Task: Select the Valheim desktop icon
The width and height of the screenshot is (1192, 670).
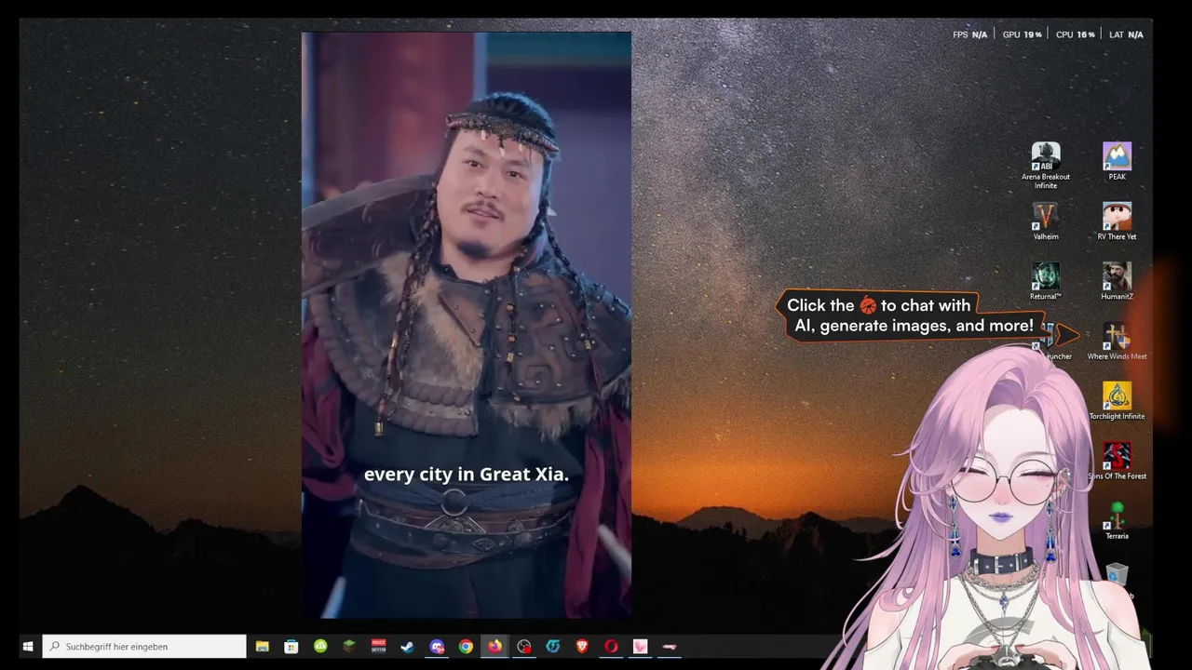Action: tap(1045, 221)
